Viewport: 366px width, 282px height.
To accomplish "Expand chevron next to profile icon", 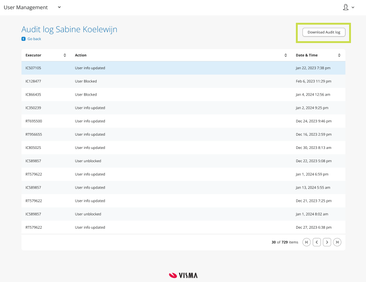I will coord(353,7).
